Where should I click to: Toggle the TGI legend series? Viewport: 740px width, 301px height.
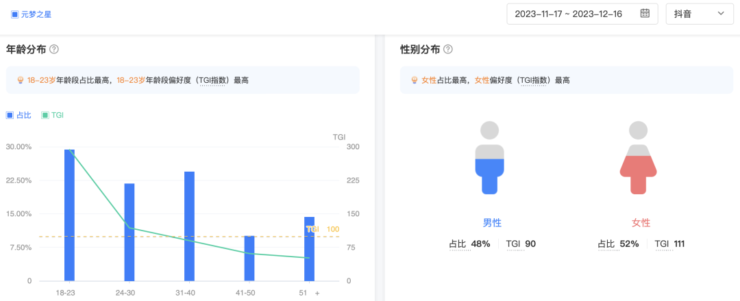52,116
